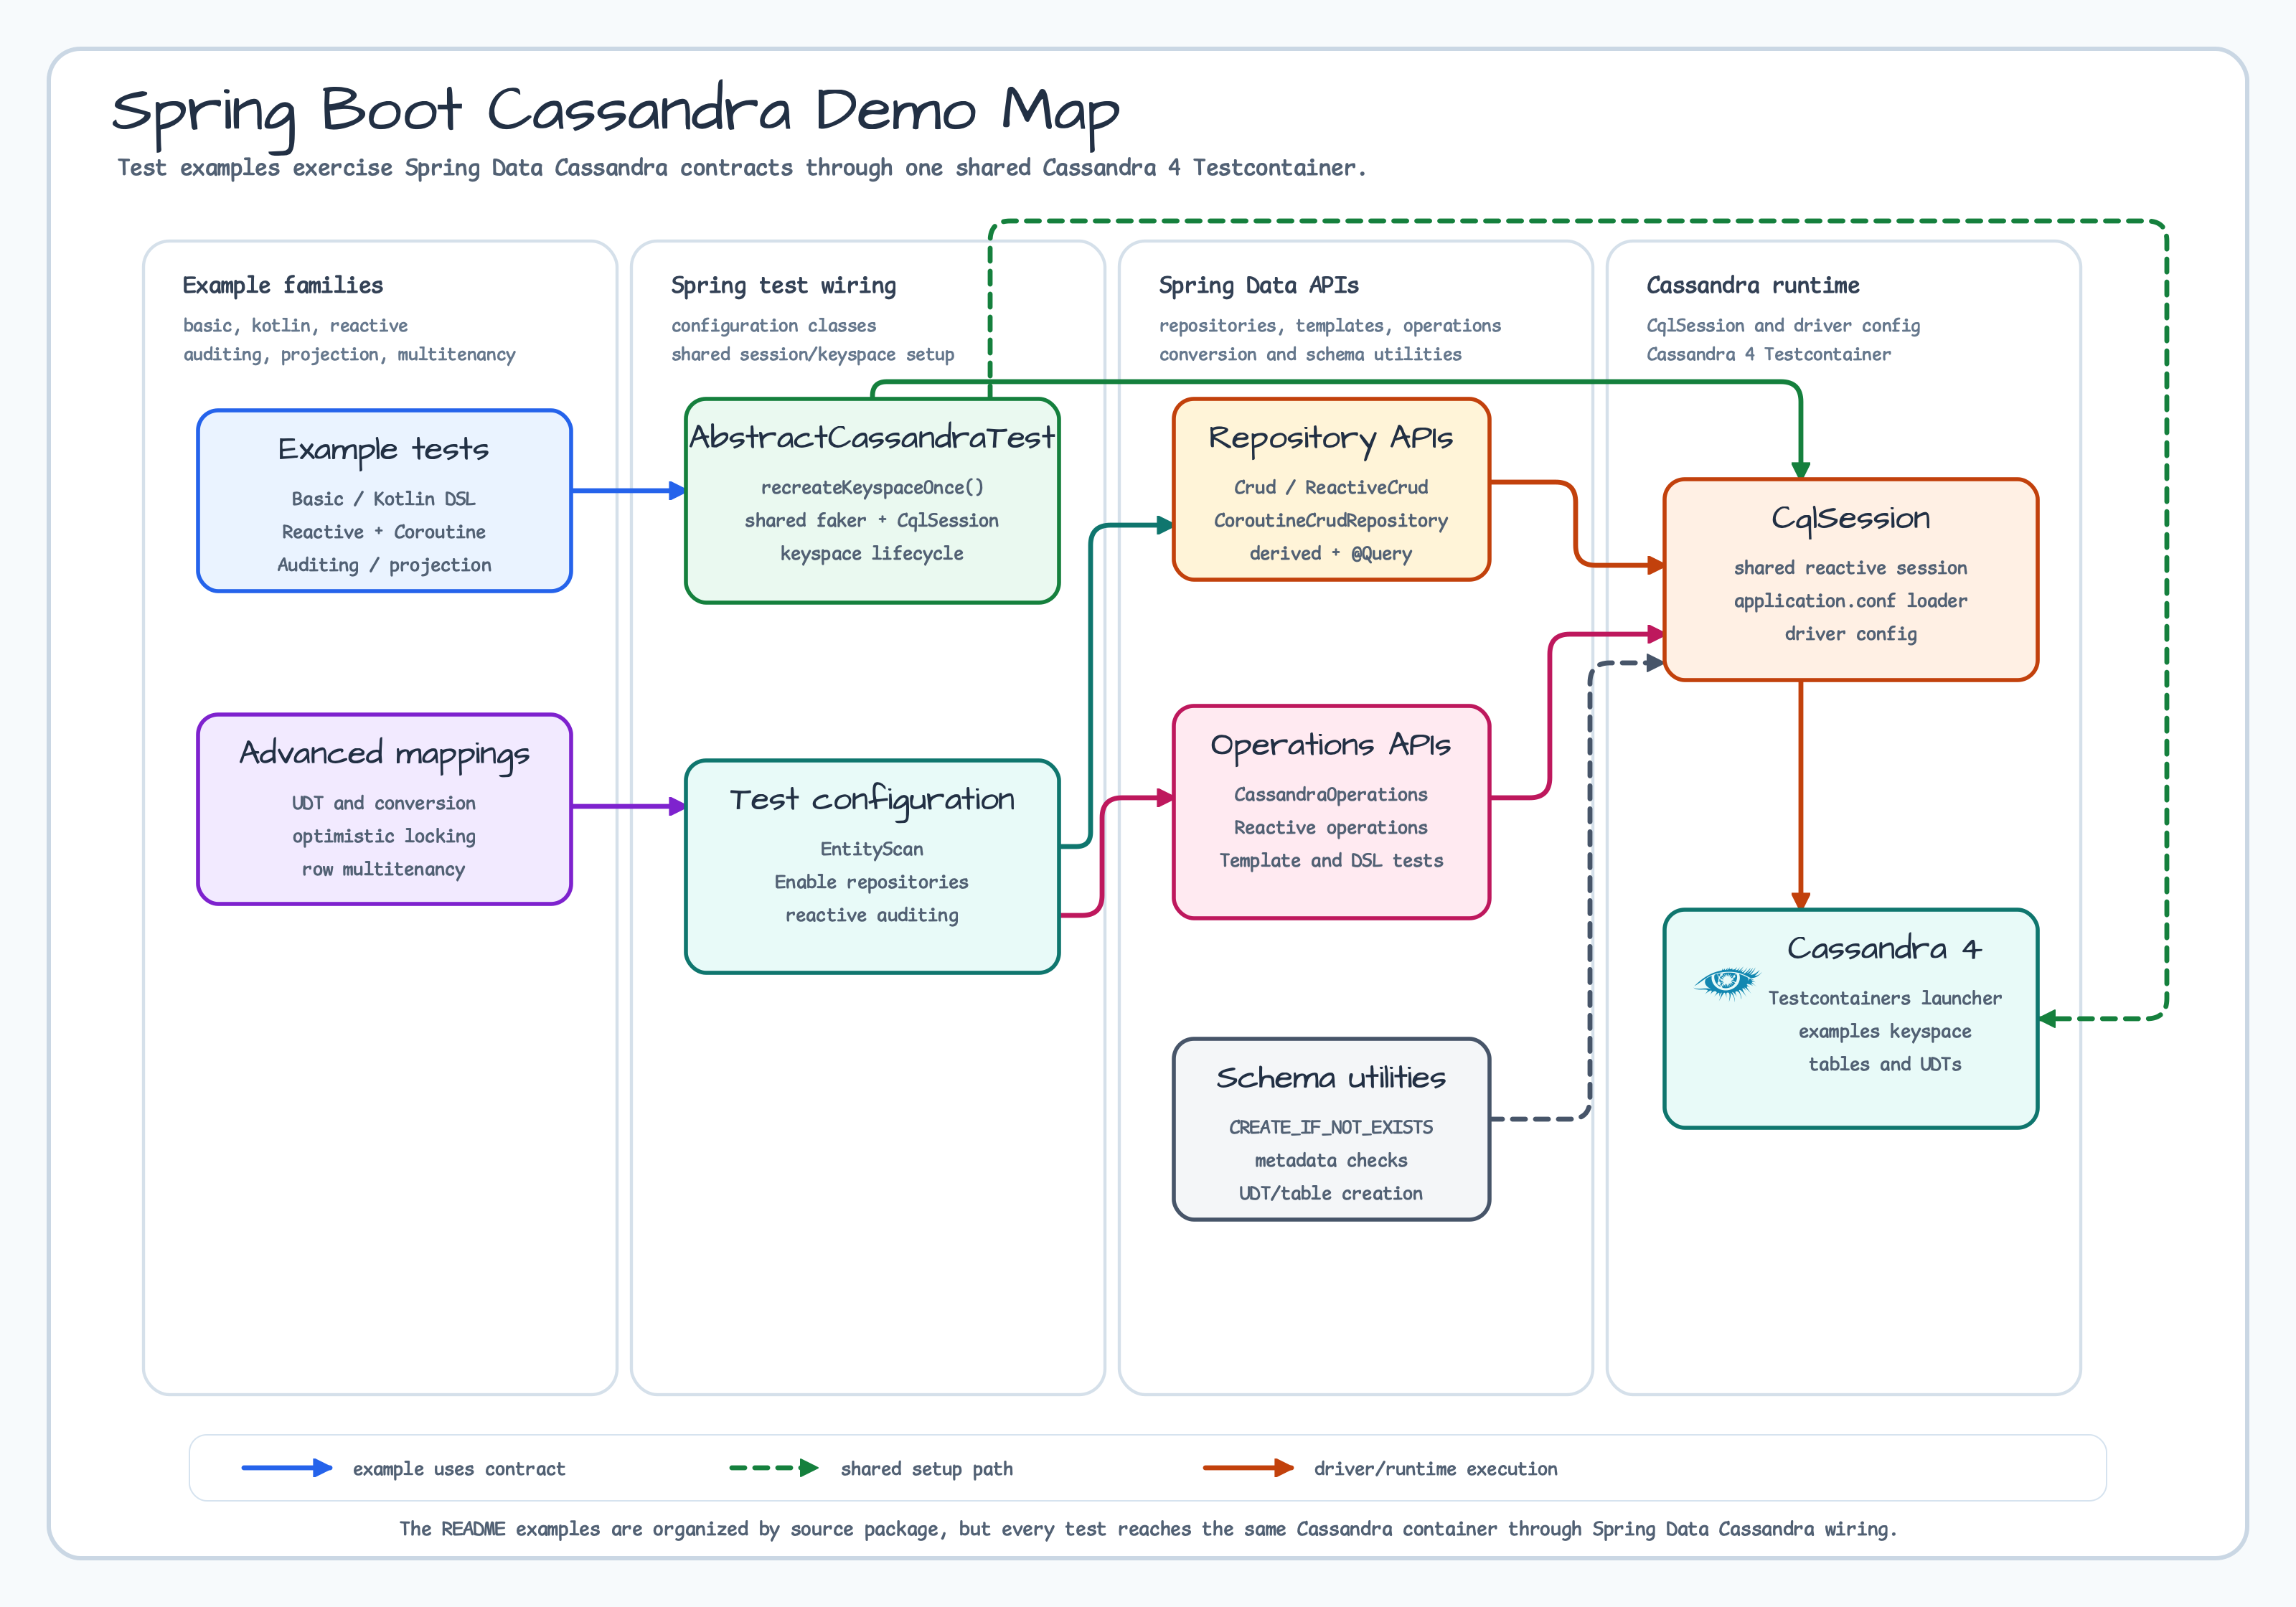Click 'Cassandra 4 Testcontainer' column description line
Viewport: 2296px width, 1607px height.
pyautogui.click(x=1768, y=354)
